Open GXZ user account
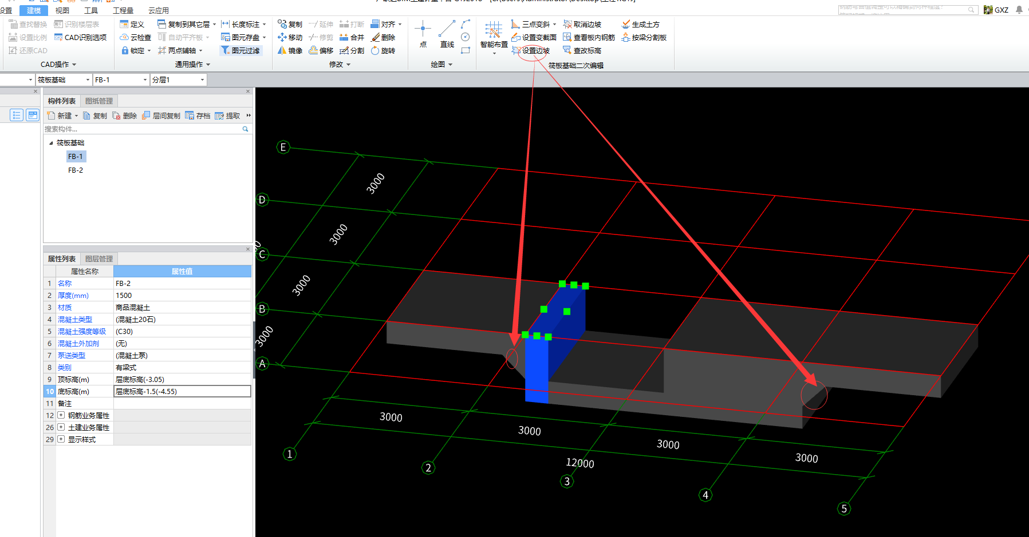 pyautogui.click(x=996, y=10)
